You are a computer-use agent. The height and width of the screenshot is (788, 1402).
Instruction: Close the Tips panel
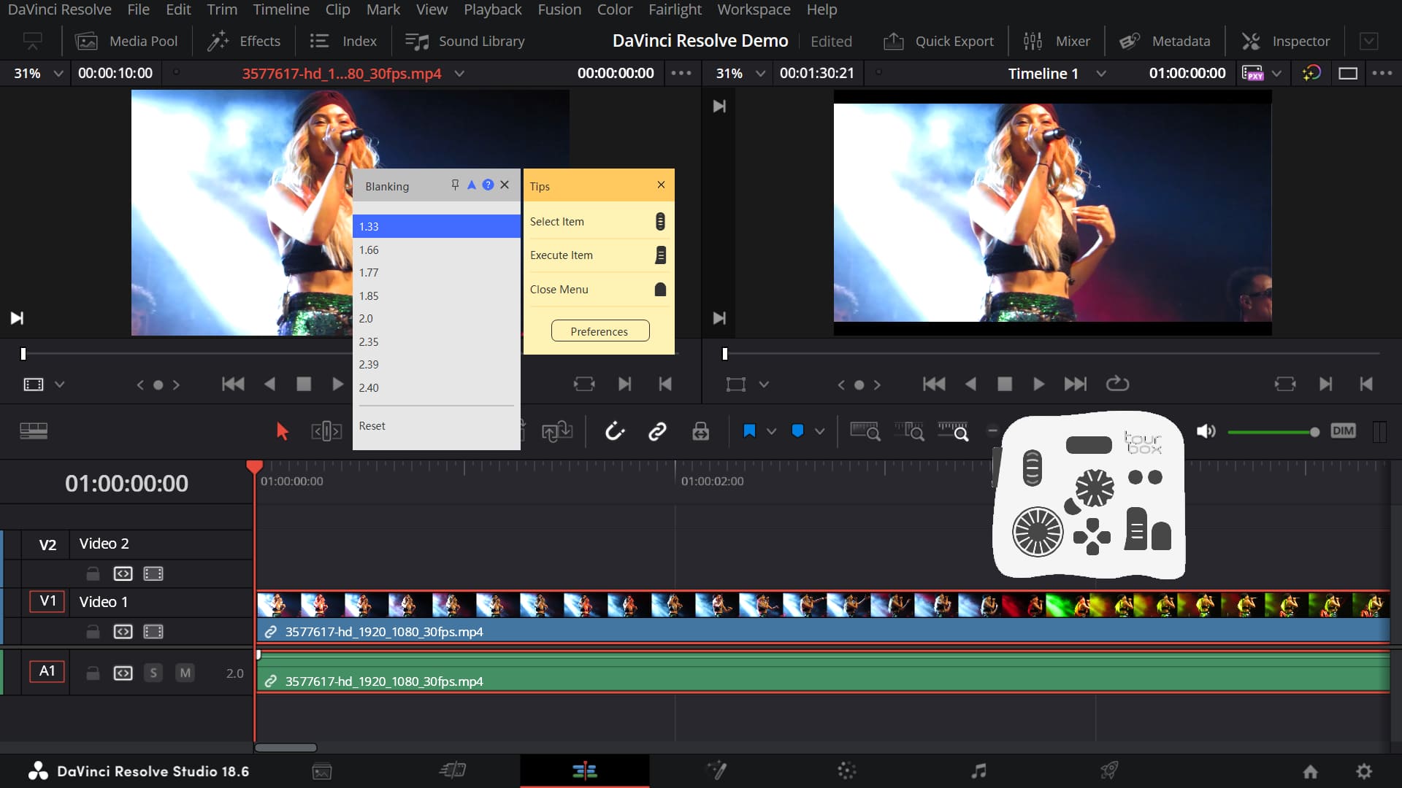(661, 185)
